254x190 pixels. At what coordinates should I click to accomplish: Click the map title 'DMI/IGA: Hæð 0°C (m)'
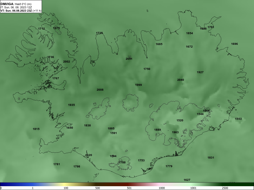point(16,4)
